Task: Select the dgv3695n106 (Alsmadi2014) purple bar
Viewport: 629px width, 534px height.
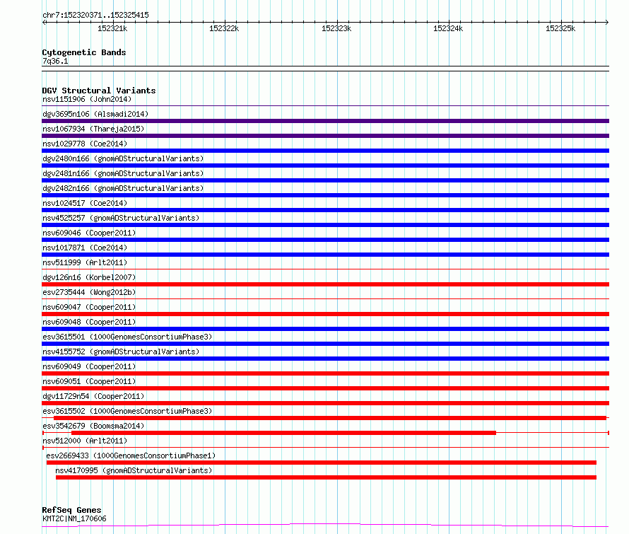Action: [325, 121]
